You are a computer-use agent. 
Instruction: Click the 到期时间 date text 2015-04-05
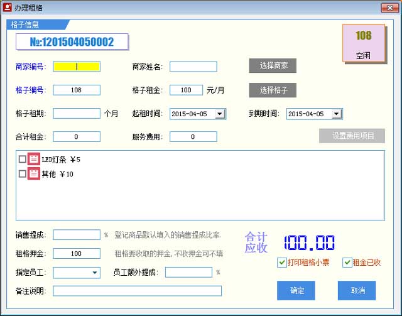tap(306, 114)
